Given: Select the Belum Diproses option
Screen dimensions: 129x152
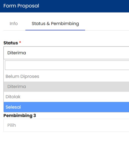Looking at the screenshot, I should [x=66, y=76].
